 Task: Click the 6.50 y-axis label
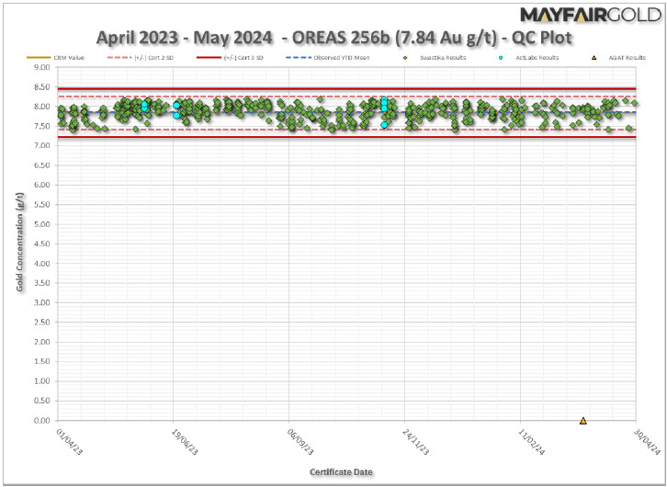(x=42, y=165)
